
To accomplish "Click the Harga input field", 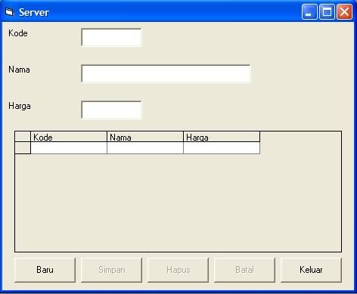I will coord(111,110).
